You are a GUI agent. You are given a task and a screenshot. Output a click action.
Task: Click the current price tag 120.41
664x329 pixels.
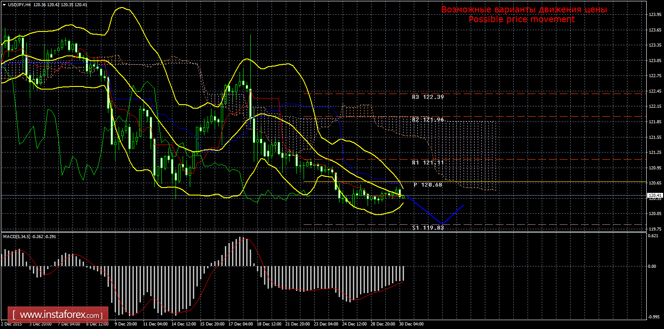coord(655,195)
